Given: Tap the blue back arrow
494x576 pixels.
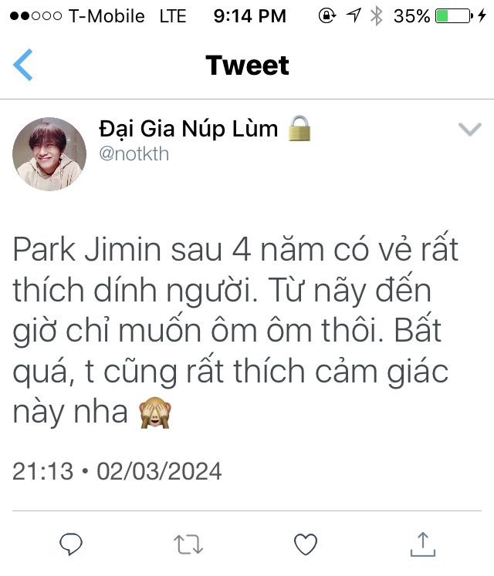Looking at the screenshot, I should click(23, 65).
